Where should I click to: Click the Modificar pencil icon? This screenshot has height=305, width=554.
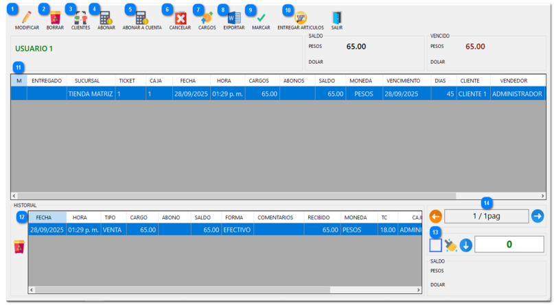pyautogui.click(x=27, y=18)
